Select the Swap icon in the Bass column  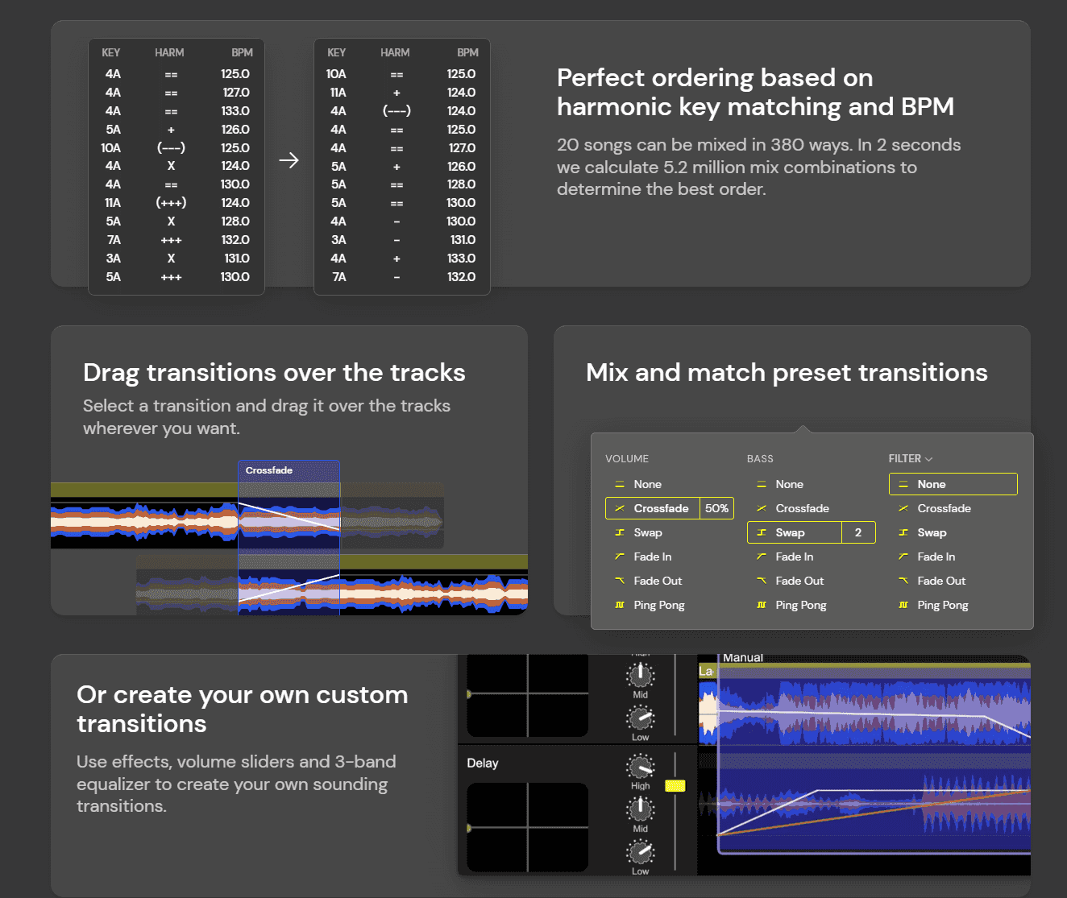tap(761, 532)
